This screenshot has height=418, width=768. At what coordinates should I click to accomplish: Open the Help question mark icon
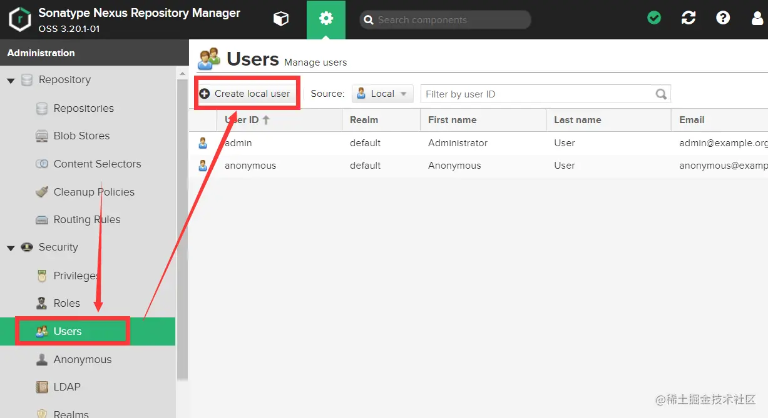723,18
